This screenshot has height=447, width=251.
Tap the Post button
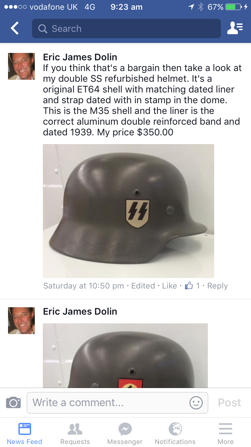(x=230, y=402)
